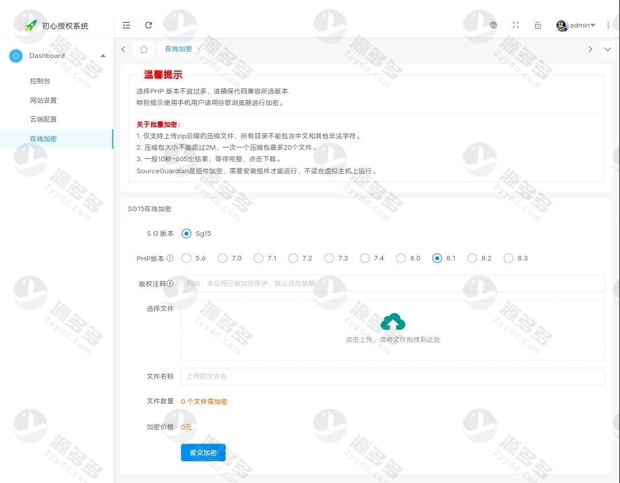Click the refresh icon in top bar
Screen dimensions: 620x483
point(149,25)
